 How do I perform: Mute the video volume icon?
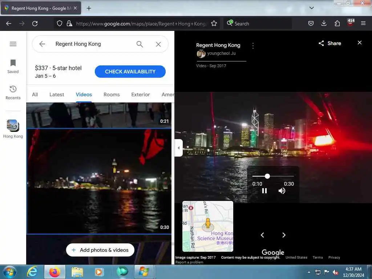282,191
